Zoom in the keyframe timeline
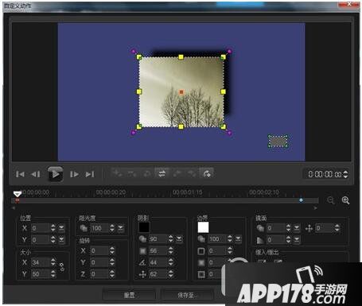The image size is (362, 306). pyautogui.click(x=345, y=200)
